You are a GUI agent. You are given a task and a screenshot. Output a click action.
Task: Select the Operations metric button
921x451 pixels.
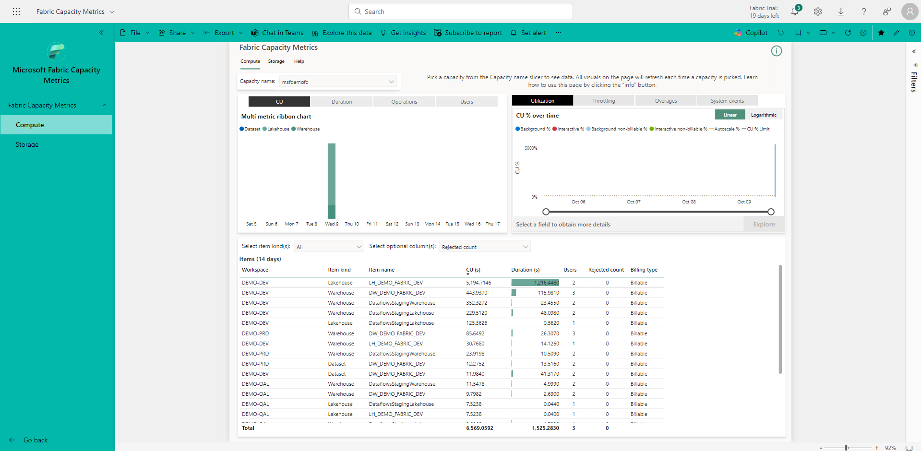click(x=404, y=102)
